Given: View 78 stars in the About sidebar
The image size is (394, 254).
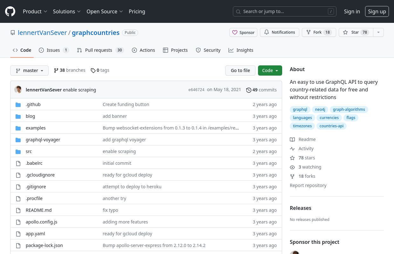Looking at the screenshot, I should coord(302,158).
